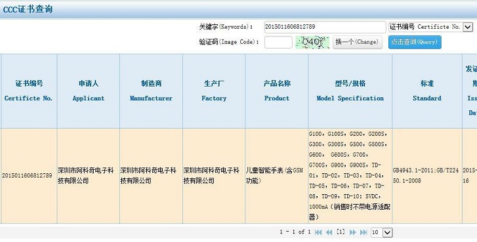This screenshot has height=242, width=477.
Task: Sort by Certificate No. column header
Action: [29, 91]
